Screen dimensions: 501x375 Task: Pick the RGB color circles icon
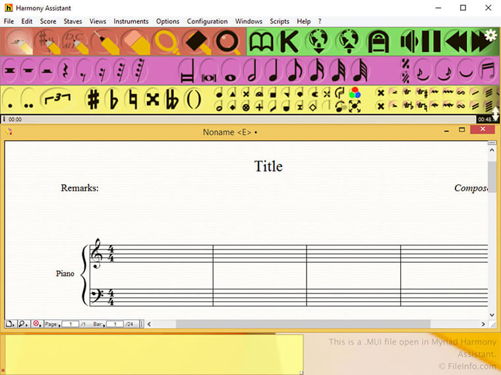tap(355, 93)
